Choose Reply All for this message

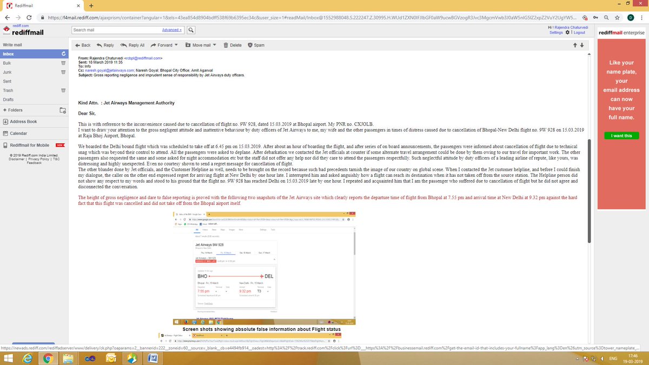pyautogui.click(x=133, y=45)
